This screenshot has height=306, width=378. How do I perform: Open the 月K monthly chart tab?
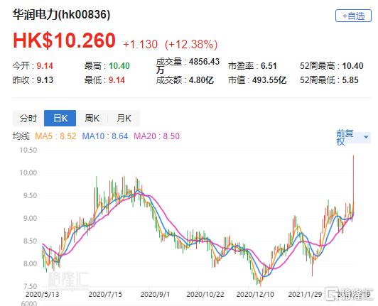(x=124, y=119)
